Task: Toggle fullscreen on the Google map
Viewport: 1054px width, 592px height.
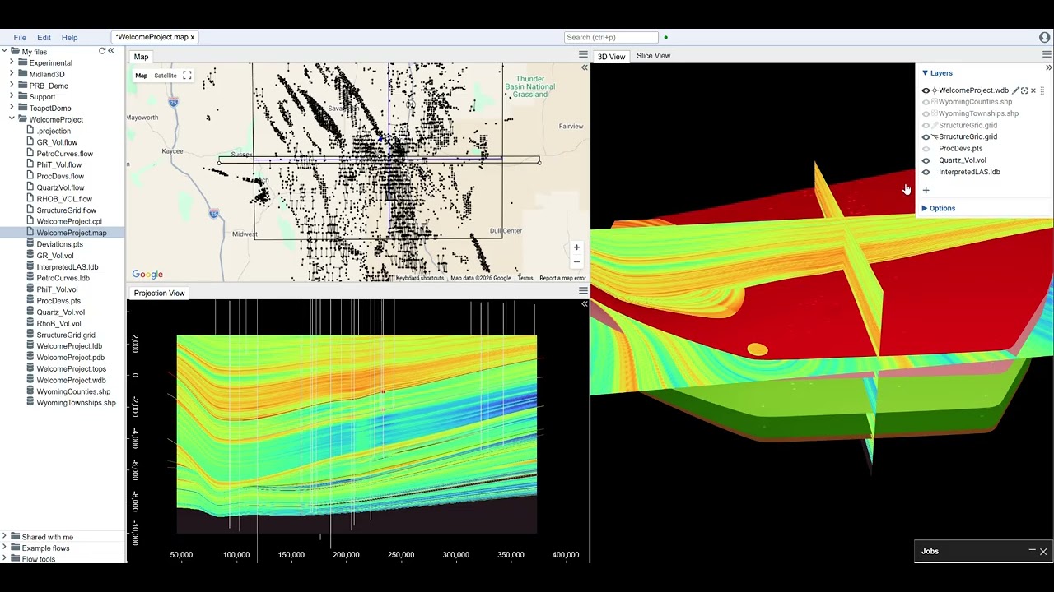Action: coord(187,76)
